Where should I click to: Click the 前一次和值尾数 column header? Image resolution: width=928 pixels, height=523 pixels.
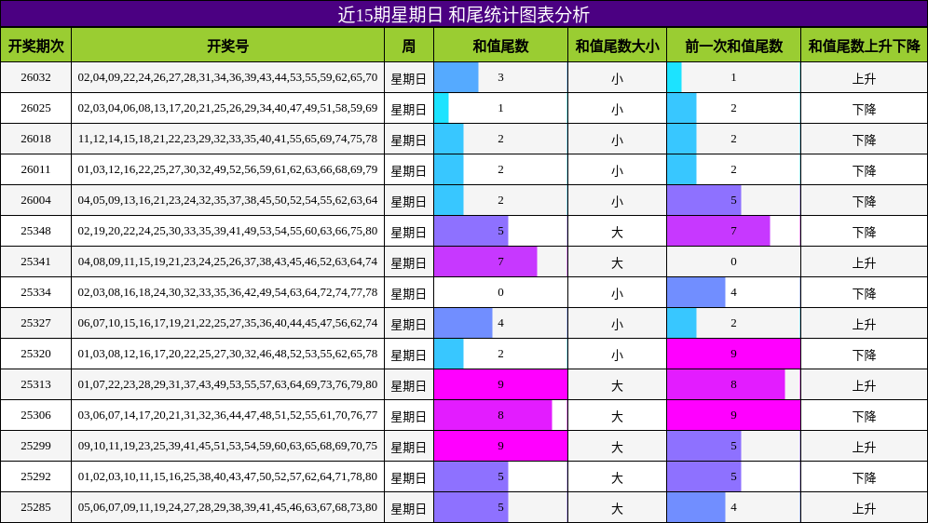[x=734, y=46]
